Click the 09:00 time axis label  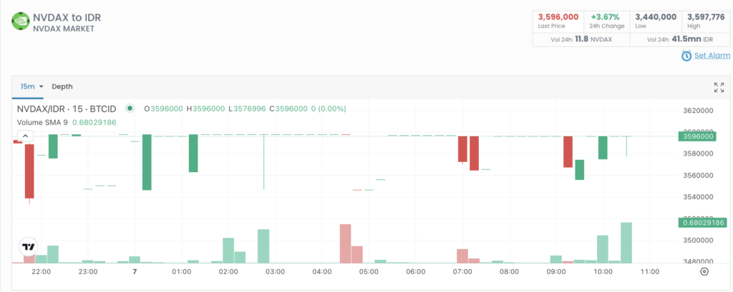[x=555, y=272]
